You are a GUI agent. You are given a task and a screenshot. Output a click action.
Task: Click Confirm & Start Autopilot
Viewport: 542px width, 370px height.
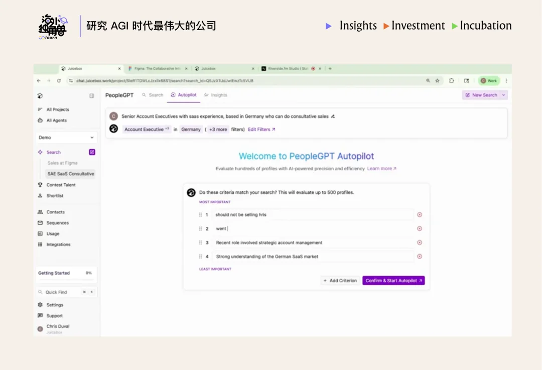[393, 281]
